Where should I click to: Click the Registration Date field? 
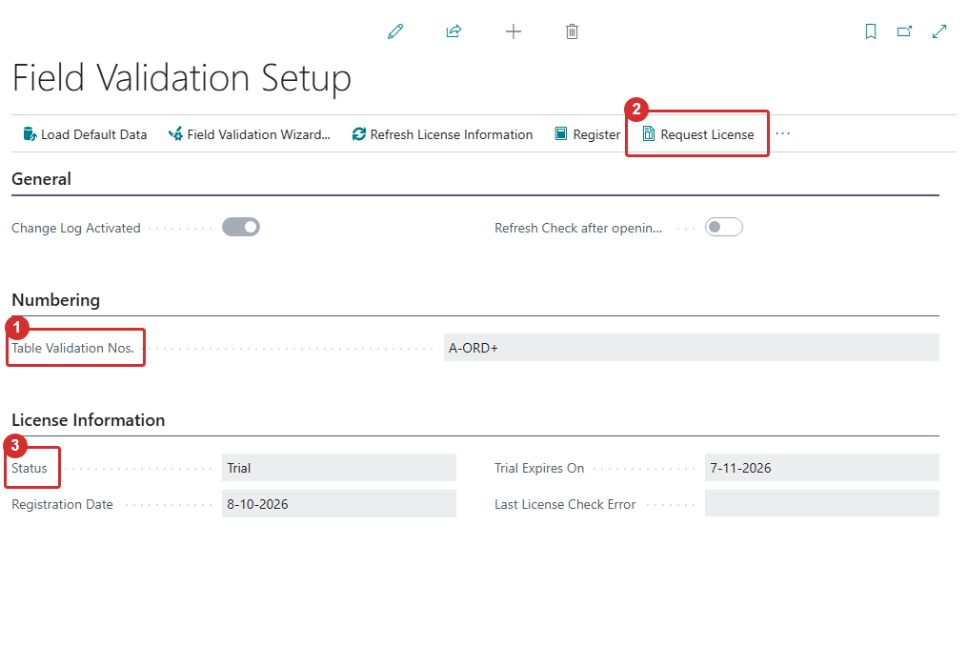(x=339, y=504)
